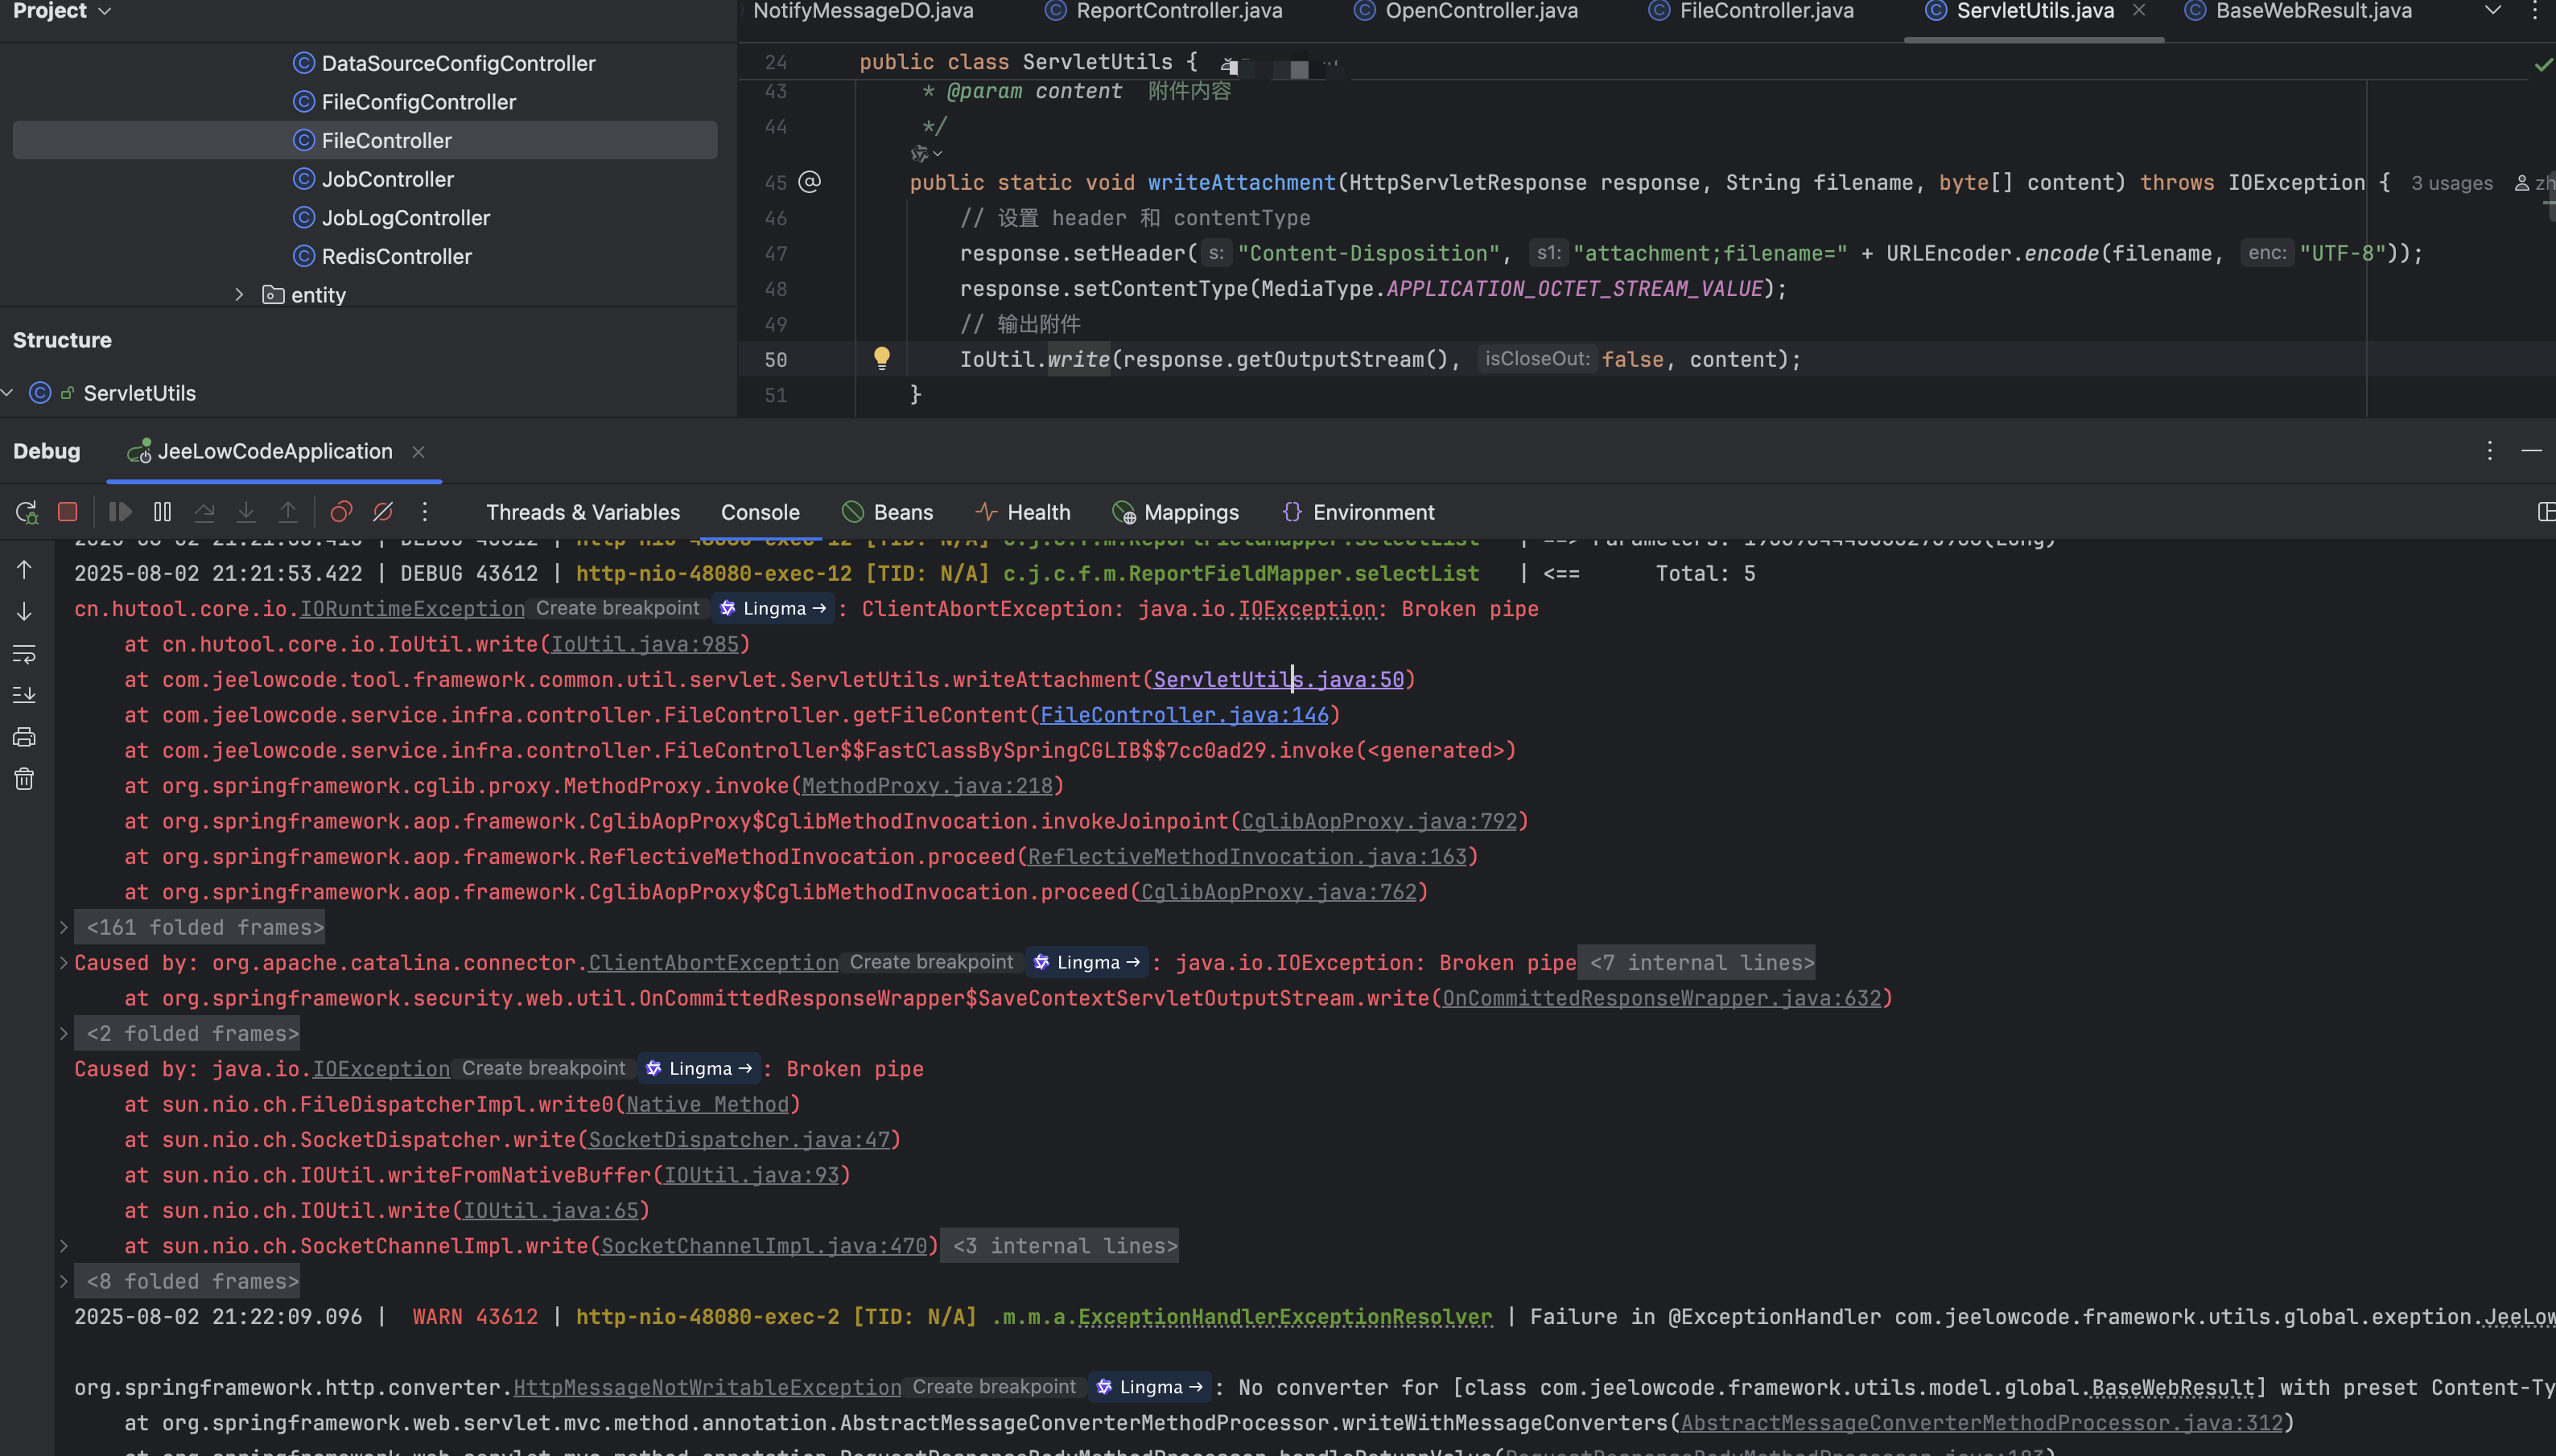Switch to Threads & Variables tab
Screen dimensions: 2556x1456
point(582,512)
